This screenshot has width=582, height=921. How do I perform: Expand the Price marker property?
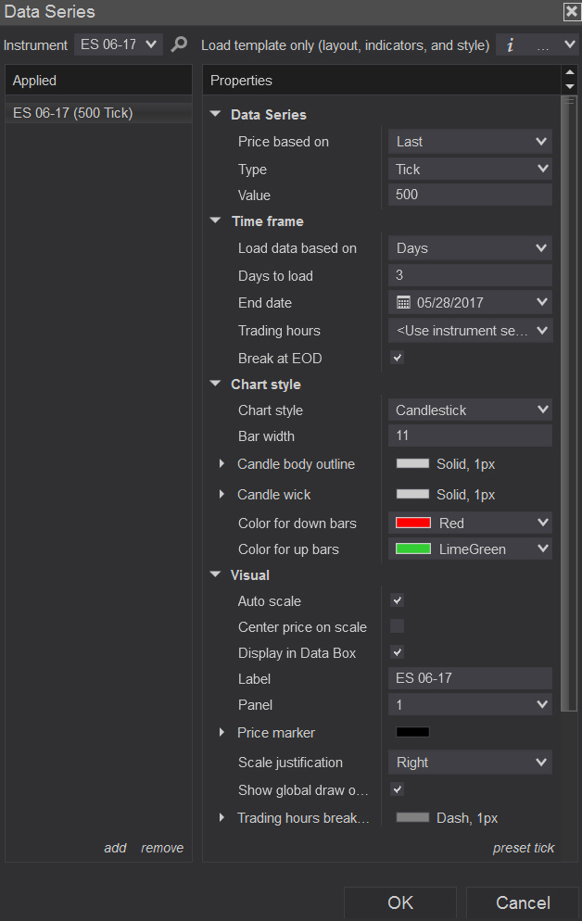(221, 733)
